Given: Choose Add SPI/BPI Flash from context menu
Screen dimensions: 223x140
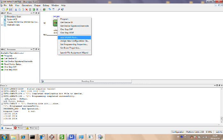Looking at the screenshot, I should (69, 37).
